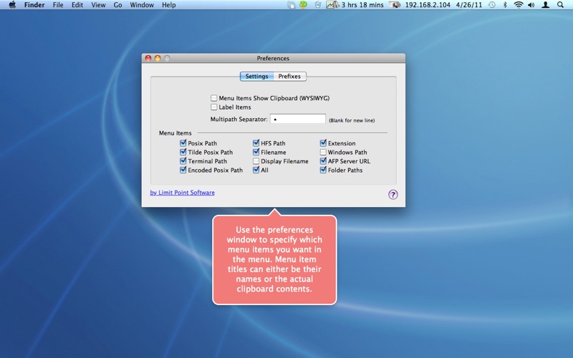Open the Window menu
Viewport: 573px width, 358px height.
[x=142, y=5]
